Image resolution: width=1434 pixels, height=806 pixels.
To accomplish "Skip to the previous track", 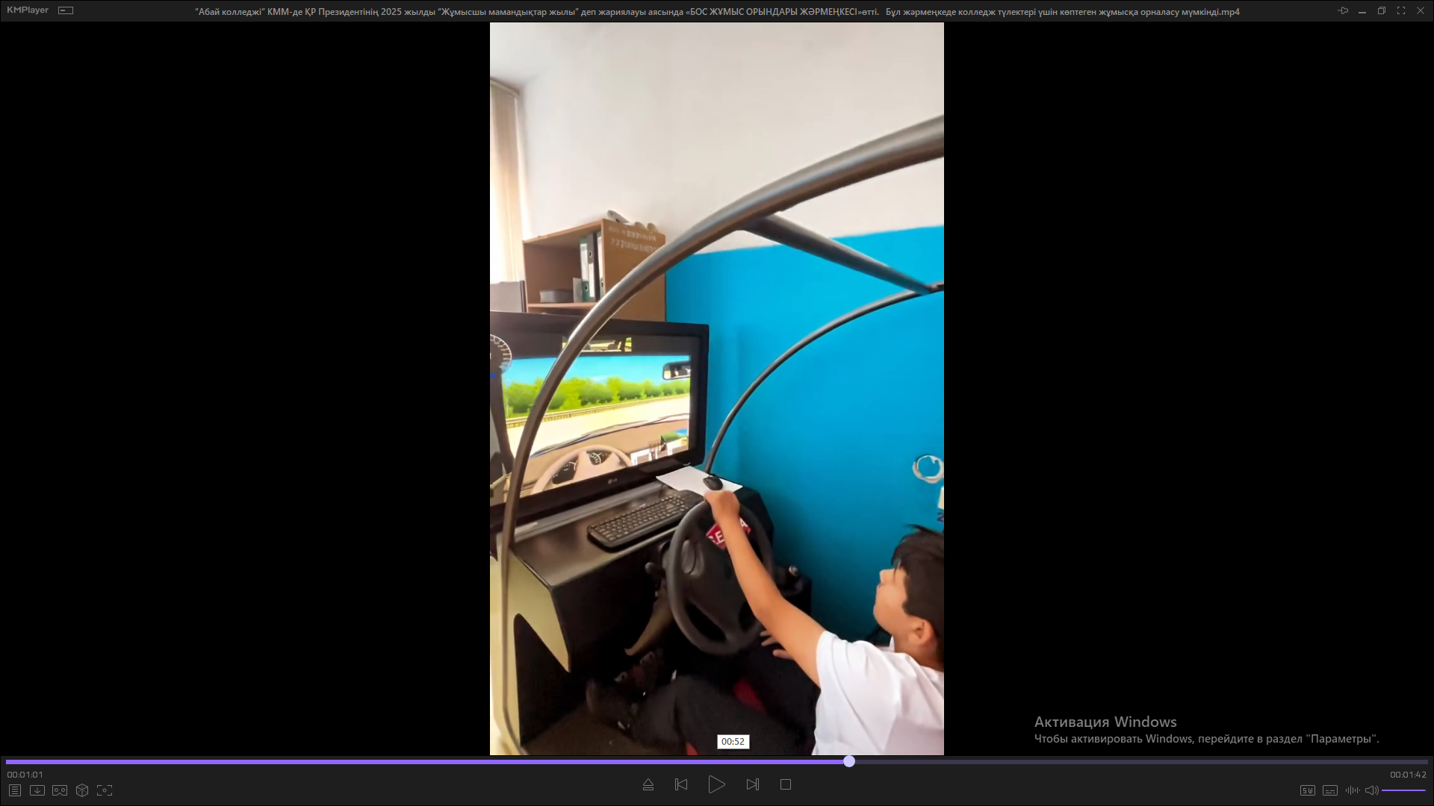I will point(681,784).
